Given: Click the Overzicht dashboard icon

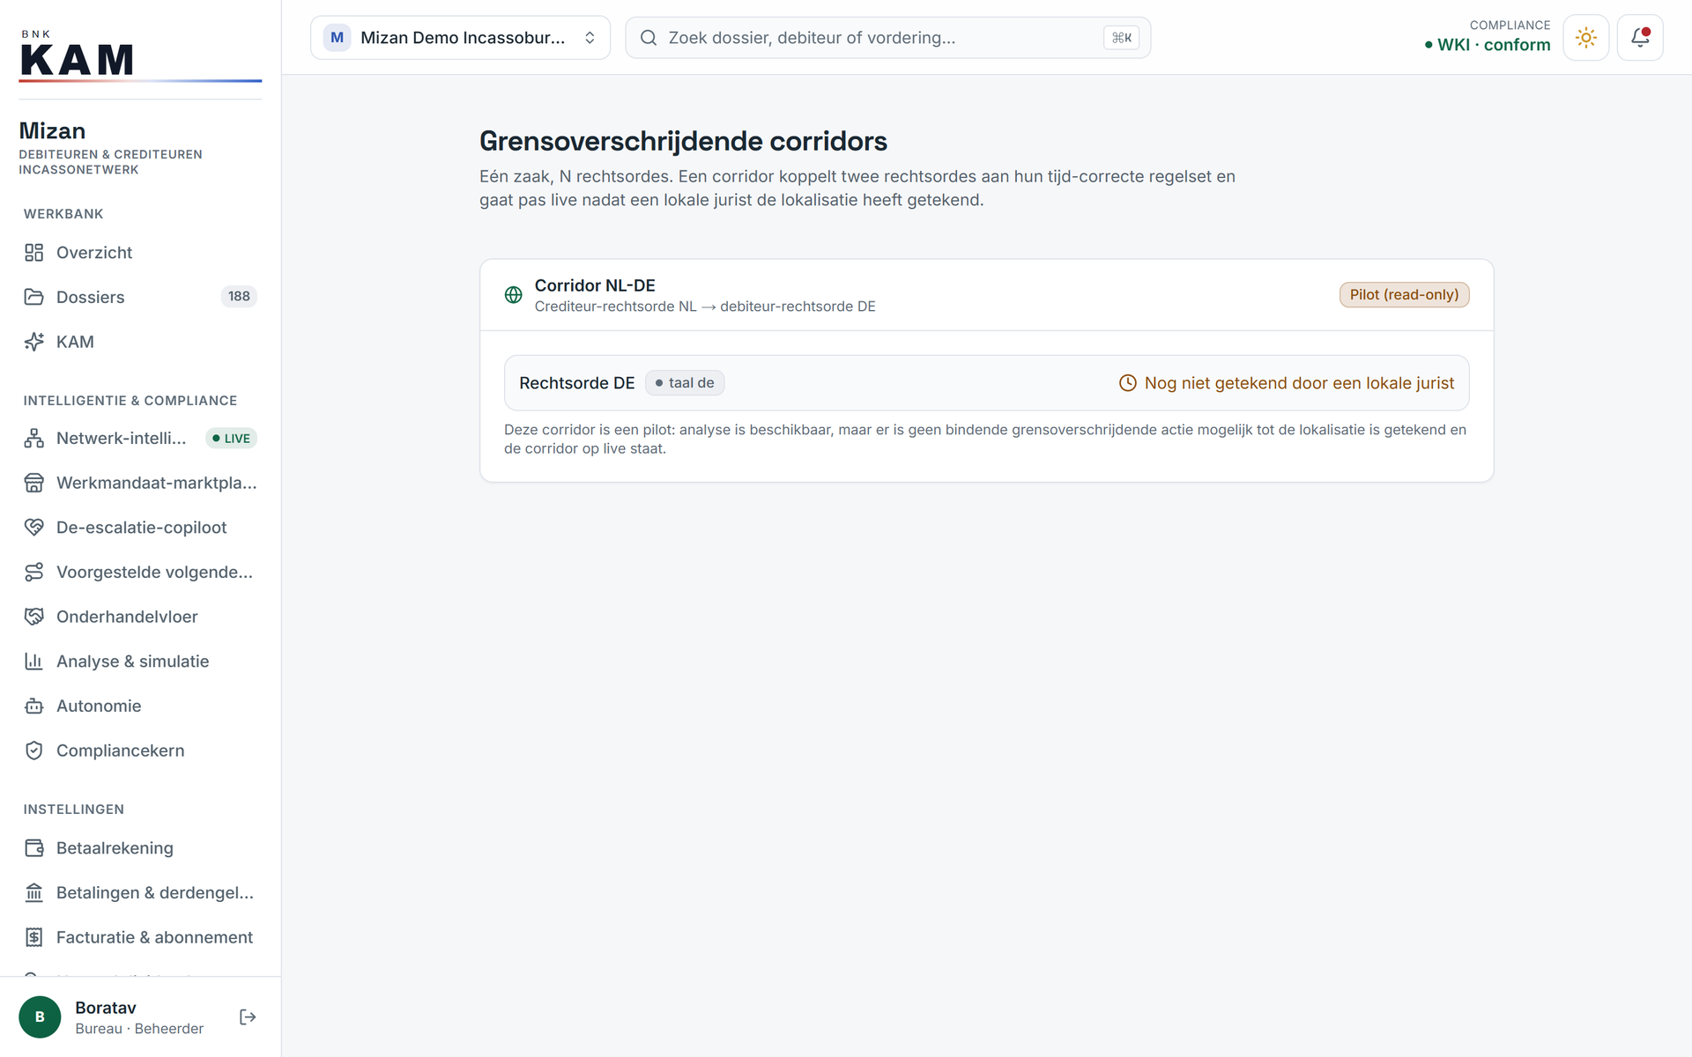Looking at the screenshot, I should [33, 253].
